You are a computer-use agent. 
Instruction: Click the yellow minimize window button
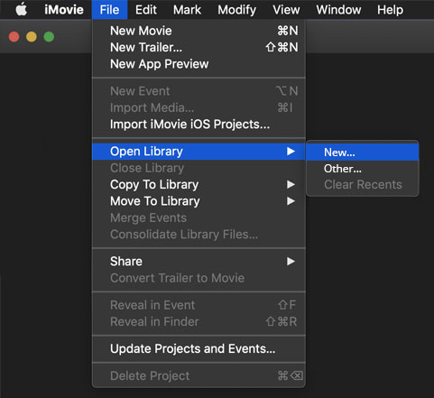[32, 37]
